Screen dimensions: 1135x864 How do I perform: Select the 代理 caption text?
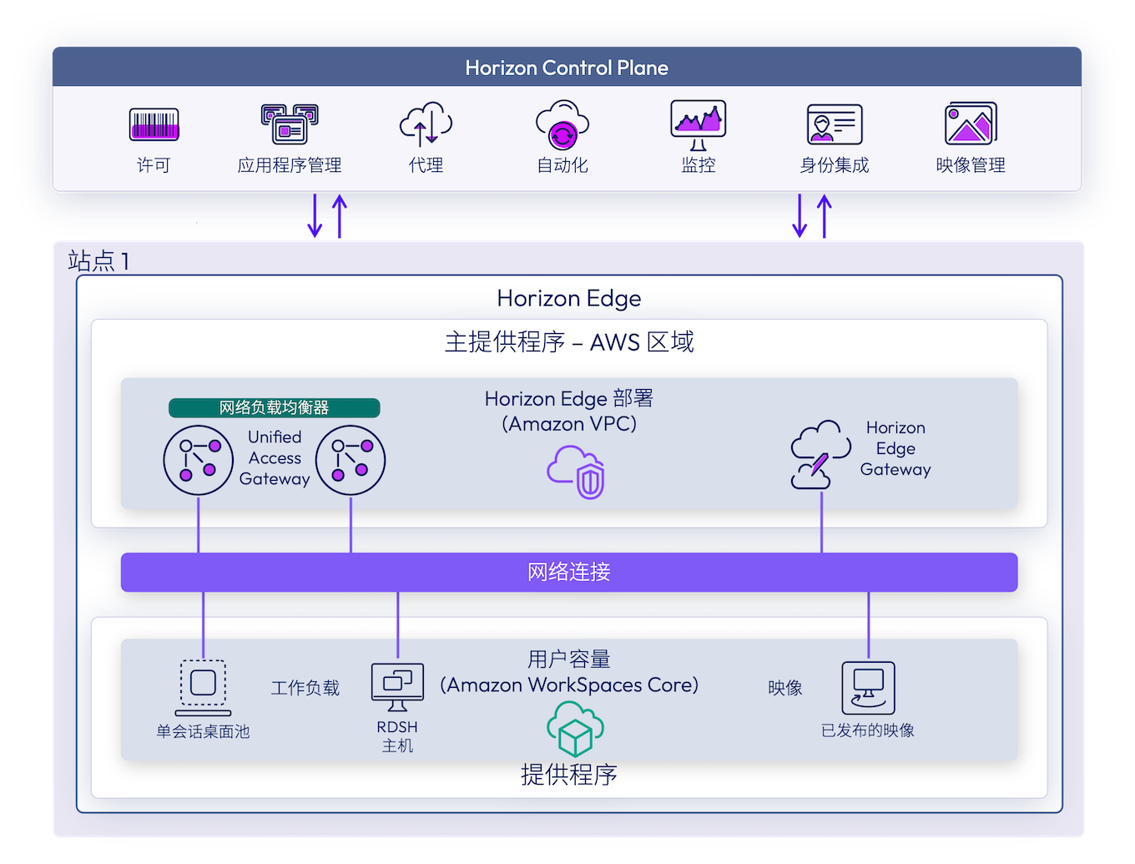coord(426,165)
